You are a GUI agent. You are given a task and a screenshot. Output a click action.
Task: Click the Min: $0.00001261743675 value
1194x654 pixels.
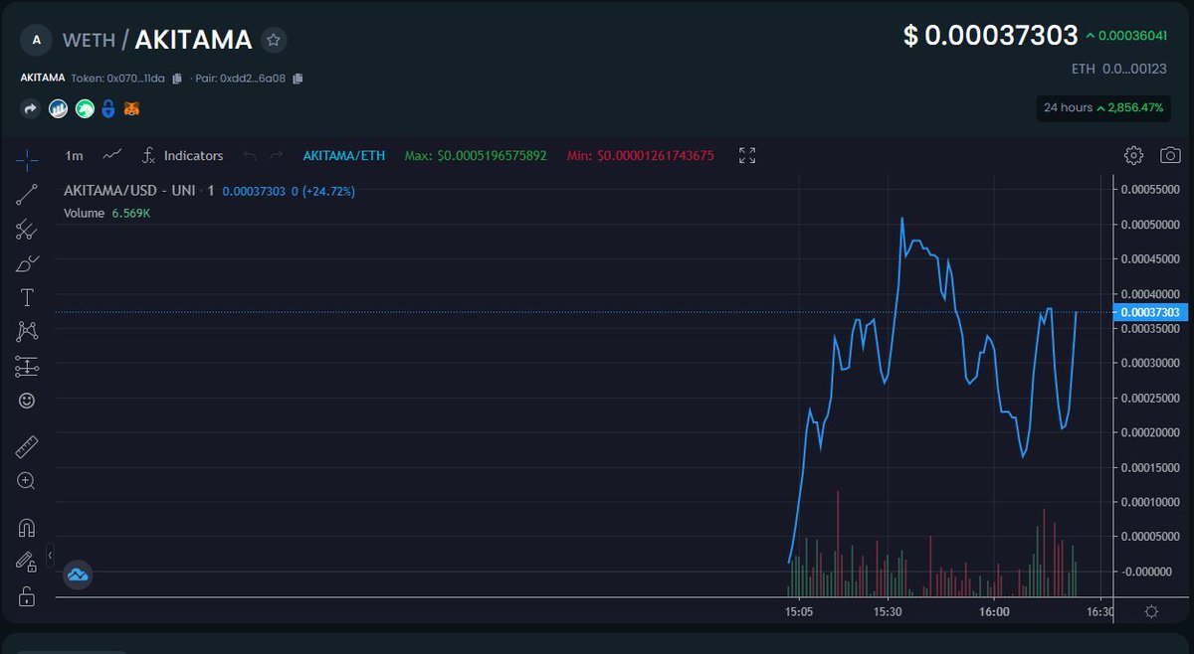pos(641,156)
